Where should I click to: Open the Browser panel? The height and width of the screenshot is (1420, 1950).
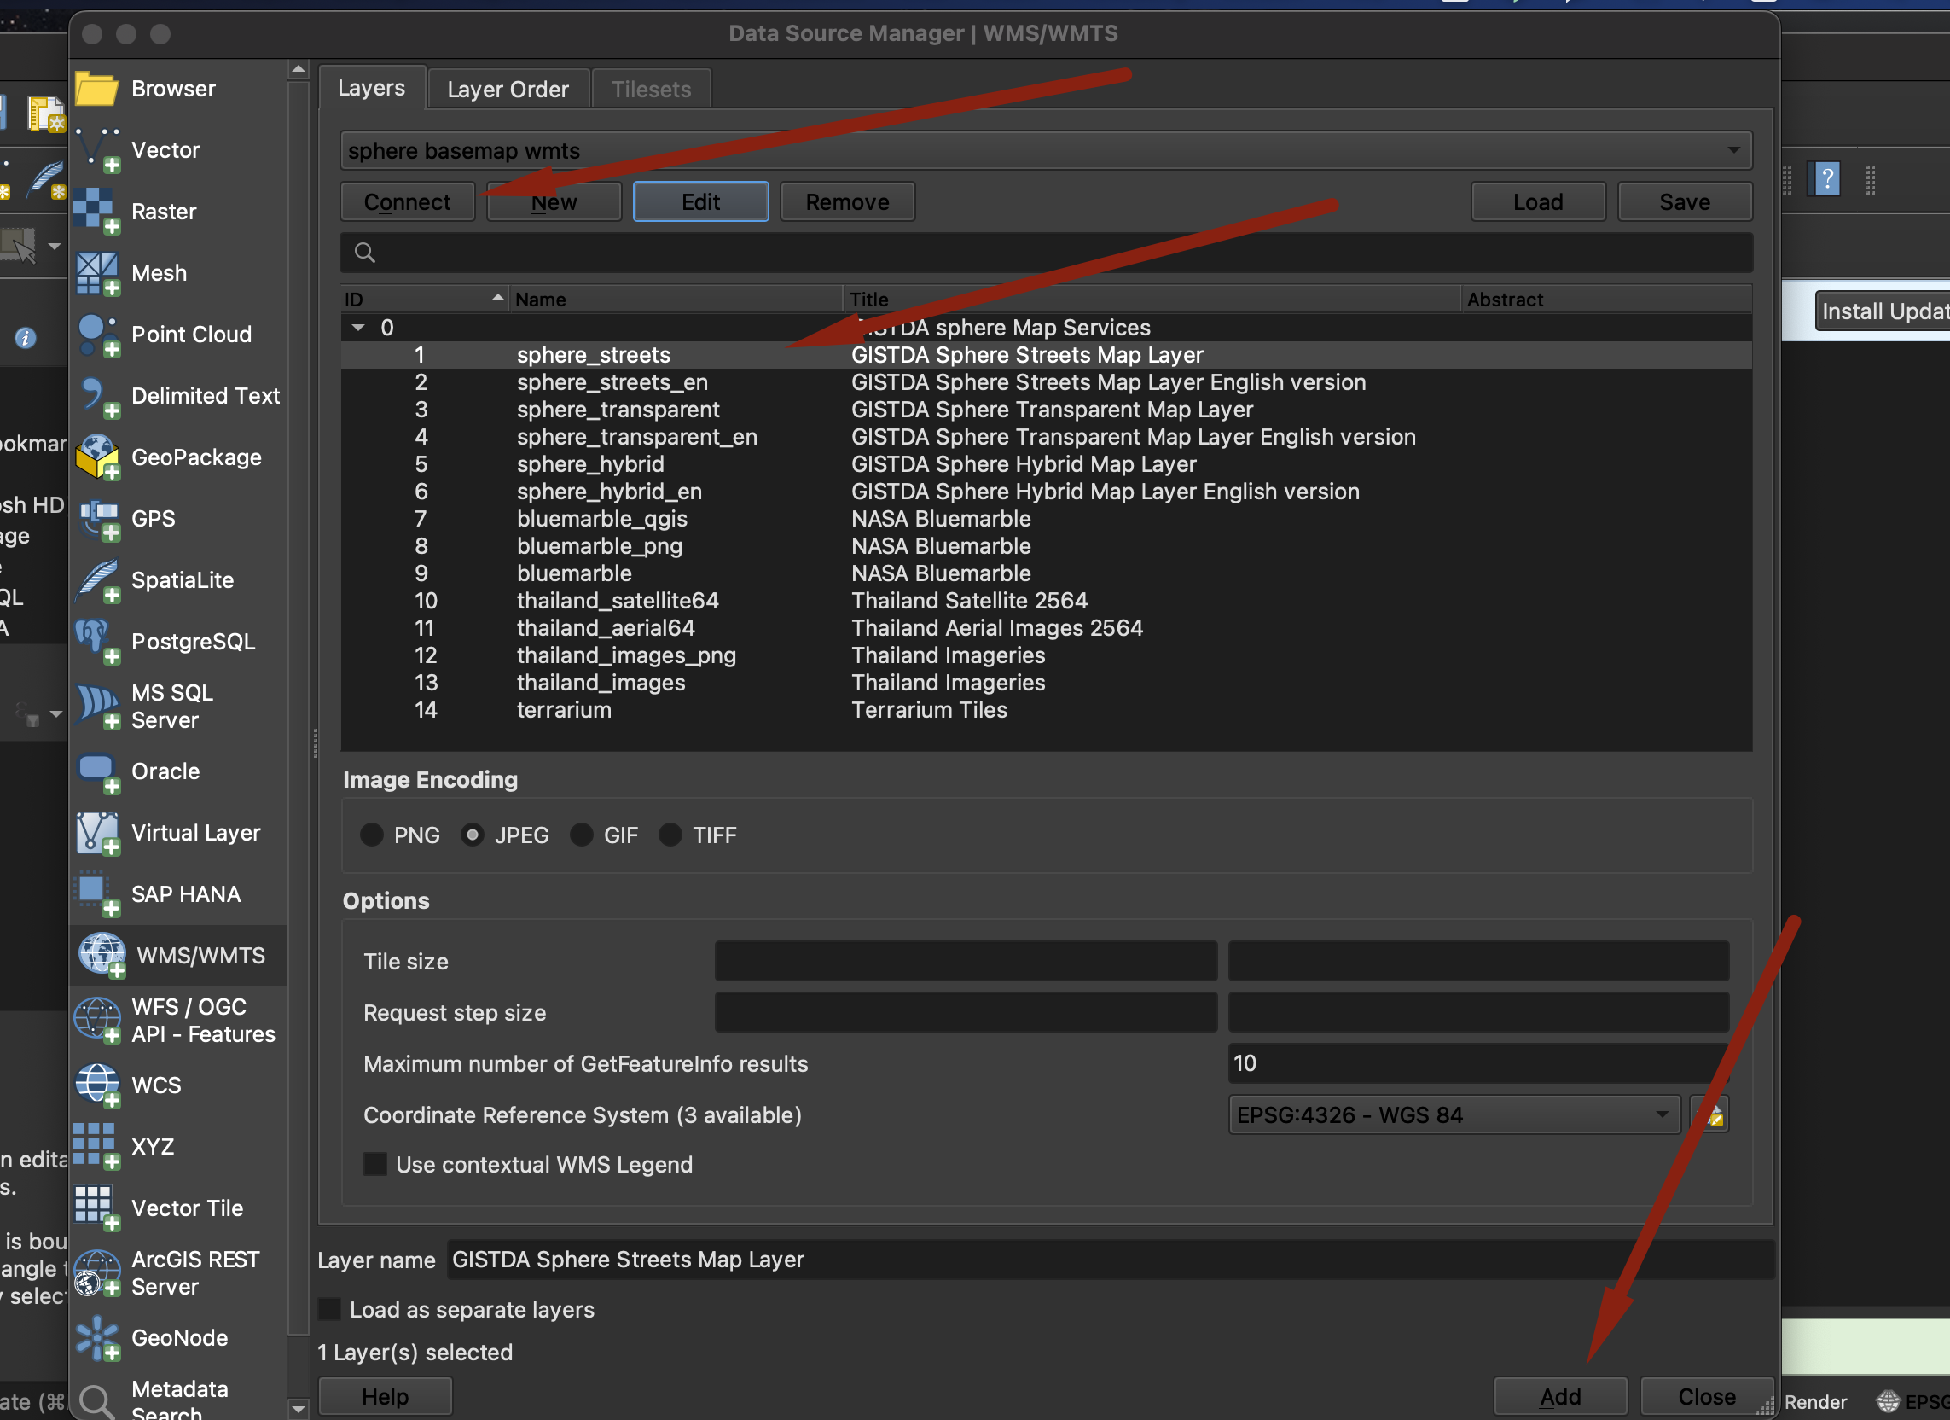pos(172,88)
